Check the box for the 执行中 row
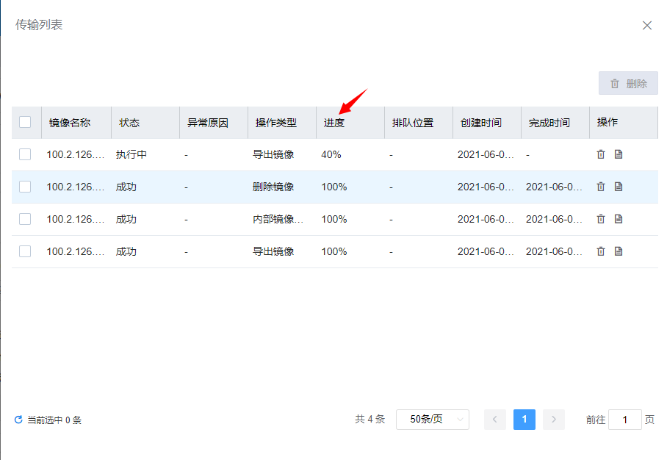This screenshot has width=667, height=460. coord(25,154)
